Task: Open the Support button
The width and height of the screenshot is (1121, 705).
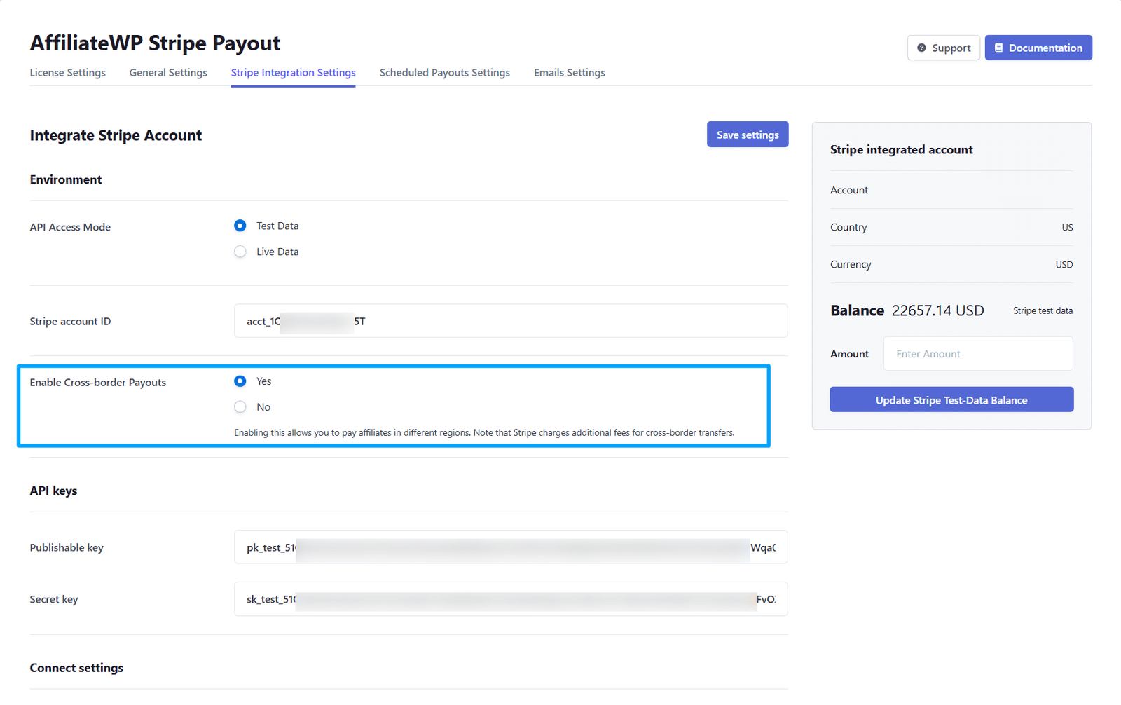Action: tap(944, 48)
